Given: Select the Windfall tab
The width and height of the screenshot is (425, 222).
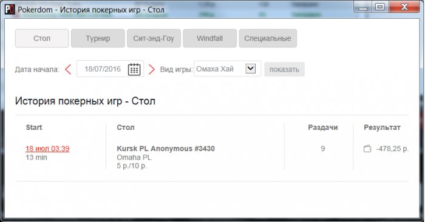Looking at the screenshot, I should 210,38.
